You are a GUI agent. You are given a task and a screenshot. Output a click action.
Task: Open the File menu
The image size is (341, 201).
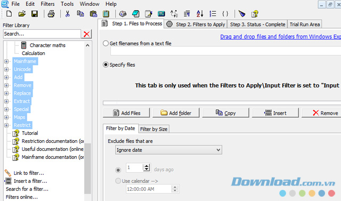pos(15,4)
